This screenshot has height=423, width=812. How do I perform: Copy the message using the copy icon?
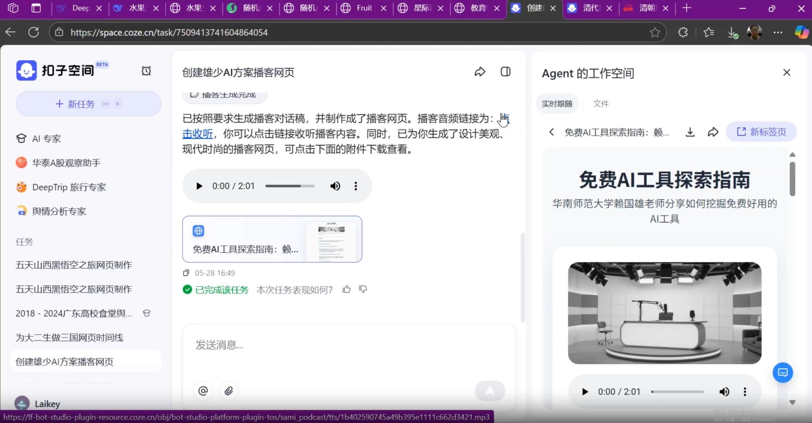click(x=186, y=273)
